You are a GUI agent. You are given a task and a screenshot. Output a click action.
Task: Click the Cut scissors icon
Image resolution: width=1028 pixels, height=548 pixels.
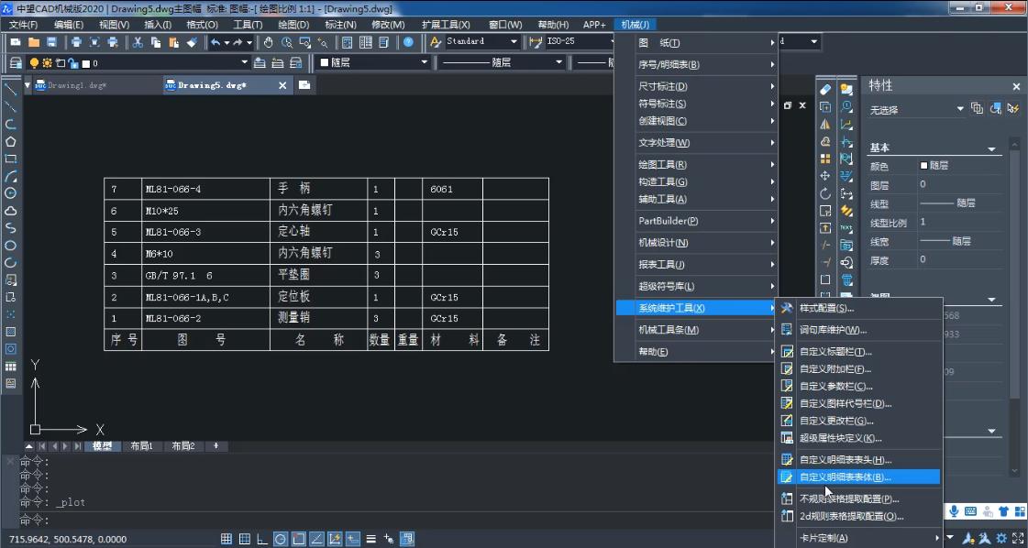click(138, 42)
